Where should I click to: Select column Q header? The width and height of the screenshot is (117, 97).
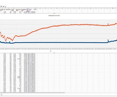tap(57, 8)
